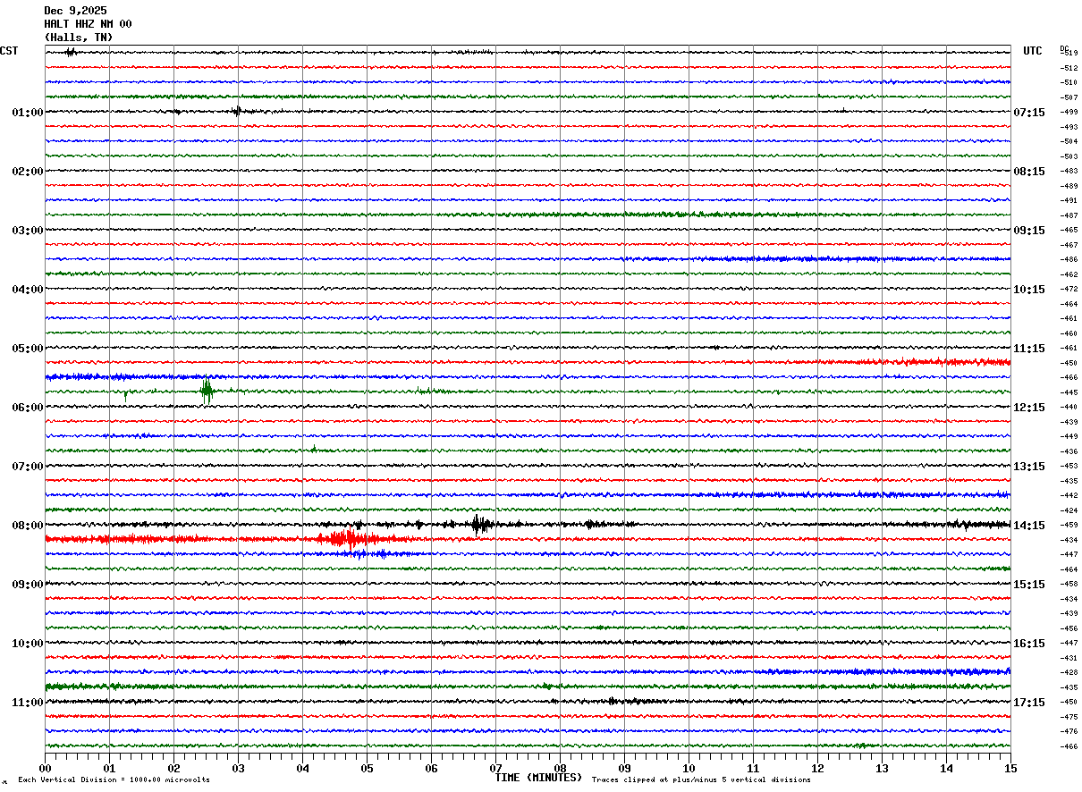Click the DC offset value '-472'
This screenshot has width=1082, height=792.
pyautogui.click(x=1069, y=289)
